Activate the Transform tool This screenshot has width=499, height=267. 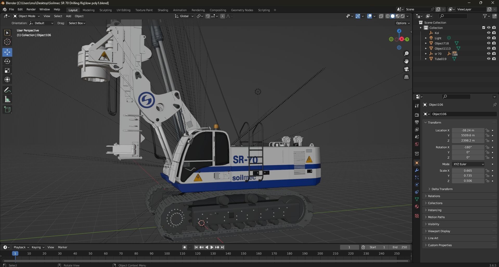[7, 79]
